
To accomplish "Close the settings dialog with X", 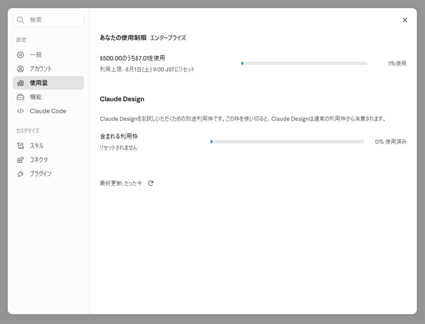I will click(405, 20).
